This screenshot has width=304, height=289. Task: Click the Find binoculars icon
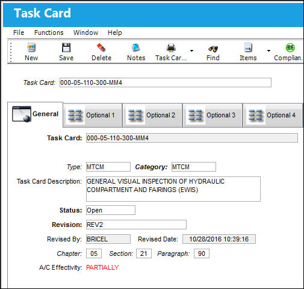click(213, 48)
